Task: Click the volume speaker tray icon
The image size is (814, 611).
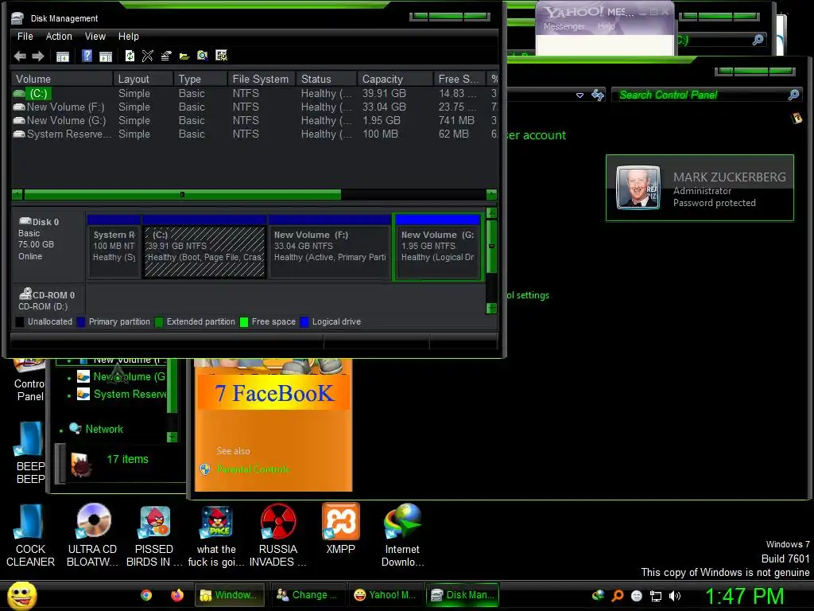Action: coord(674,596)
